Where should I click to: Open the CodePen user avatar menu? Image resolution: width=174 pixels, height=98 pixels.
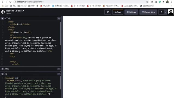coord(171,12)
